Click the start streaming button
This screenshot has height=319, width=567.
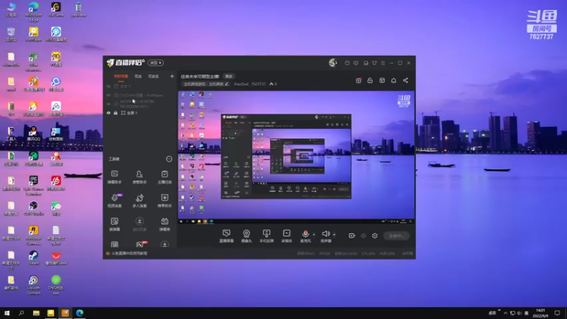tap(396, 236)
